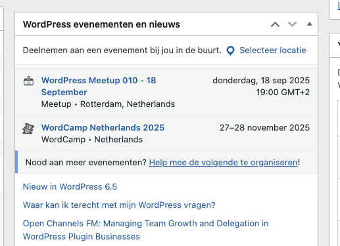This screenshot has height=246, width=340.
Task: Click the Meetup · Rotterdam, Netherlands location text
Action: click(x=108, y=104)
